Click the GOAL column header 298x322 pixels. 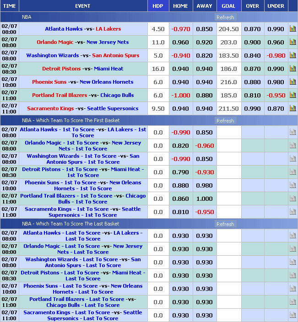click(228, 6)
